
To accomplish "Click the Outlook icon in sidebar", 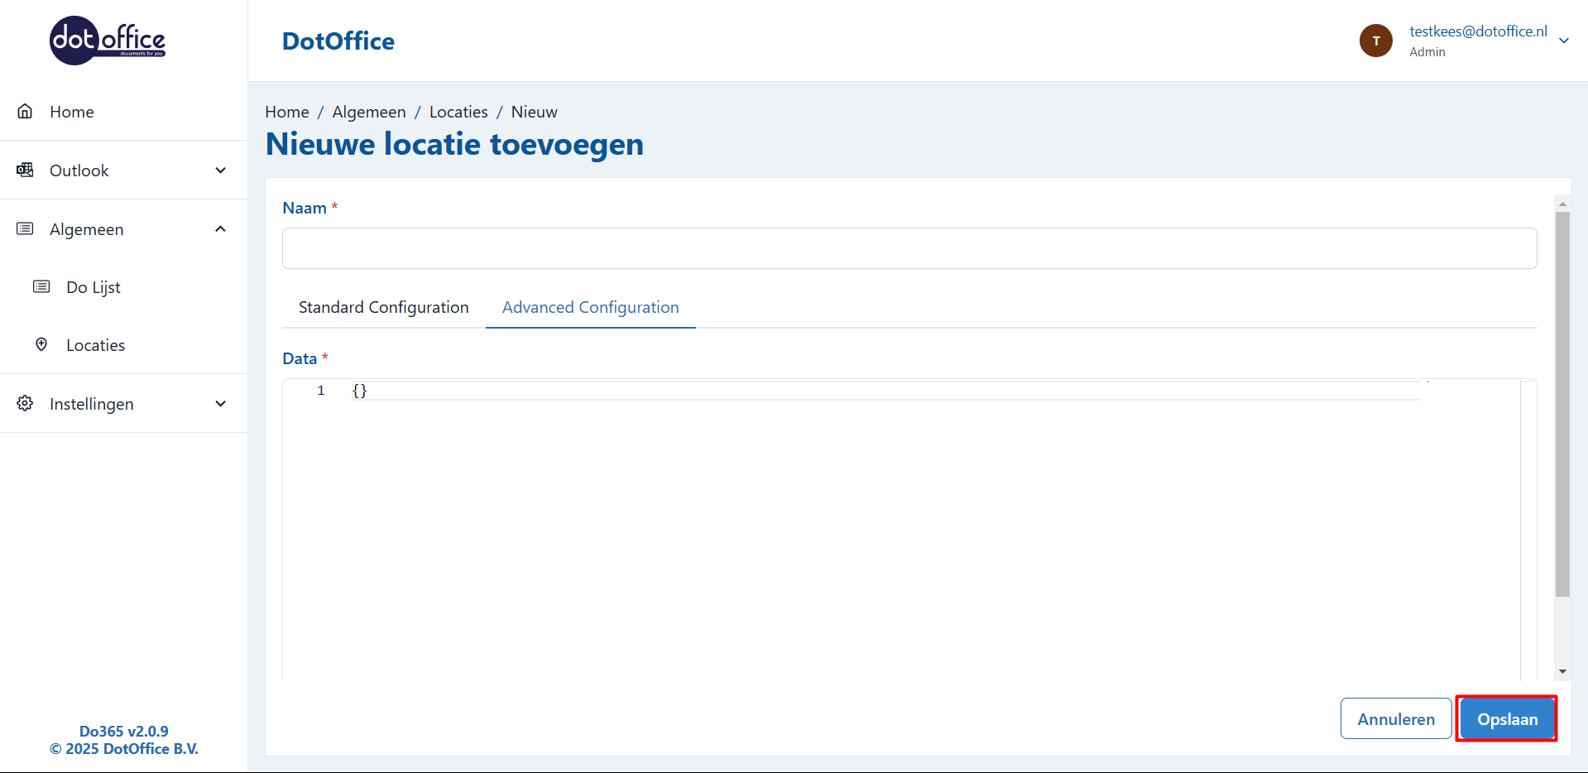I will [26, 170].
